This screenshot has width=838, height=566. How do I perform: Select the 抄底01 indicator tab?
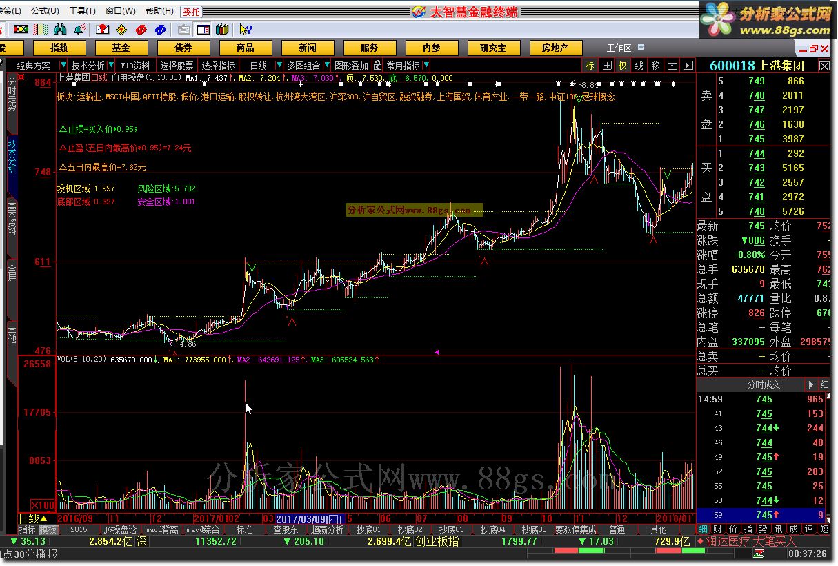click(x=368, y=529)
